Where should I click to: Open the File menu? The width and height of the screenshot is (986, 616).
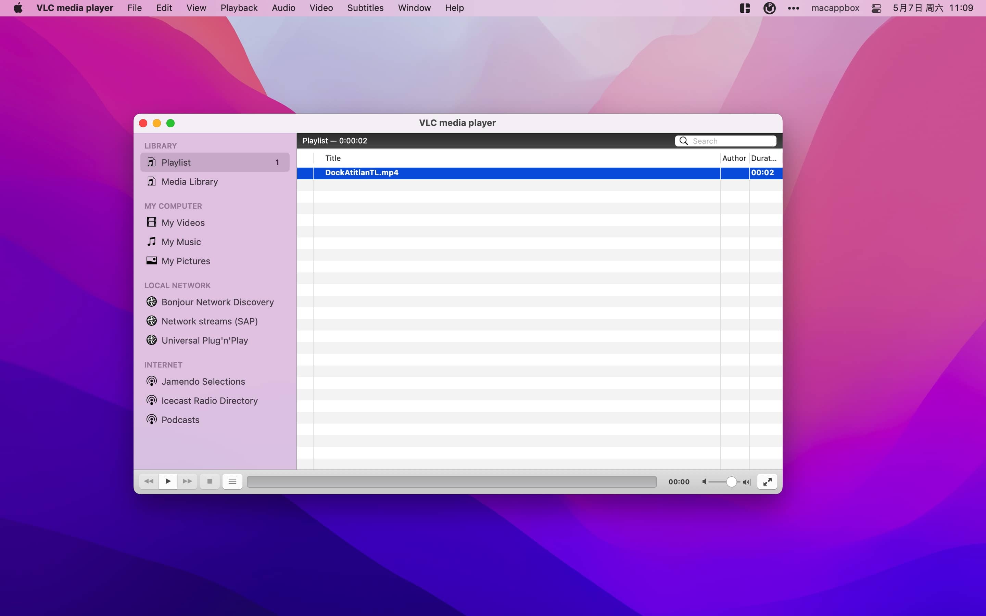(135, 8)
